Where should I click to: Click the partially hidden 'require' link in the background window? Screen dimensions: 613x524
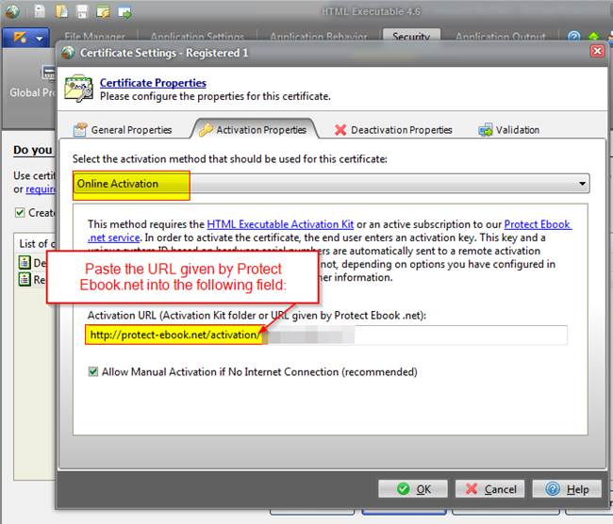point(41,189)
